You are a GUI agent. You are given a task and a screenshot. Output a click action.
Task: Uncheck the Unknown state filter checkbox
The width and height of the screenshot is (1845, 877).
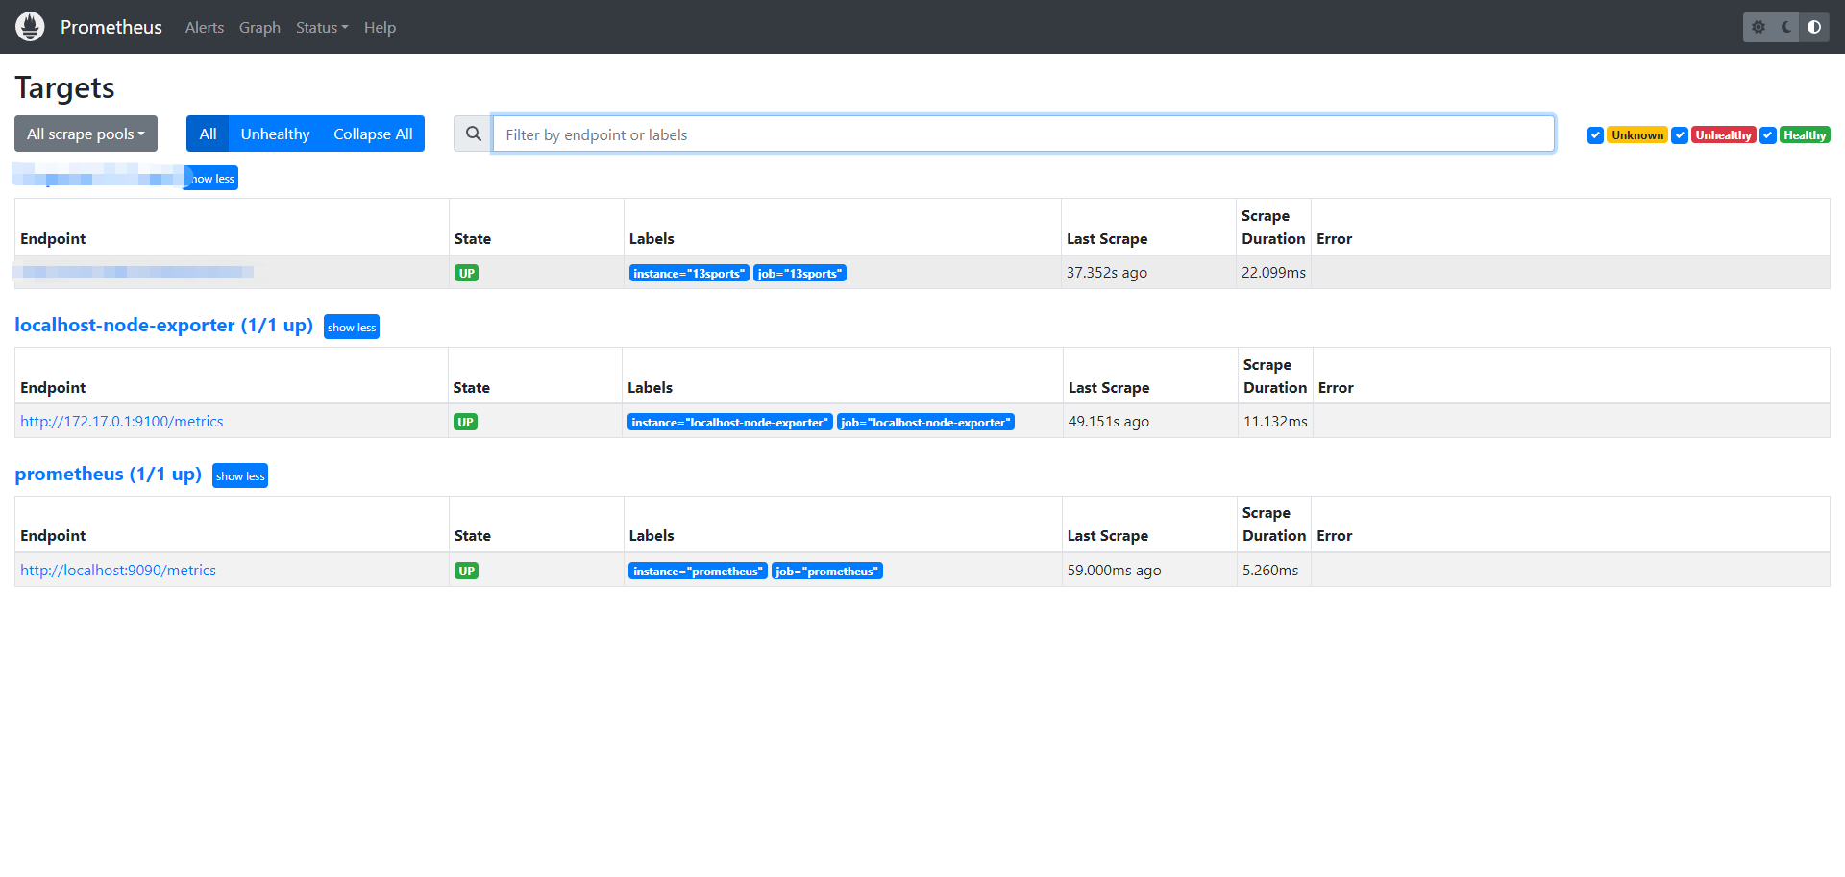point(1595,135)
